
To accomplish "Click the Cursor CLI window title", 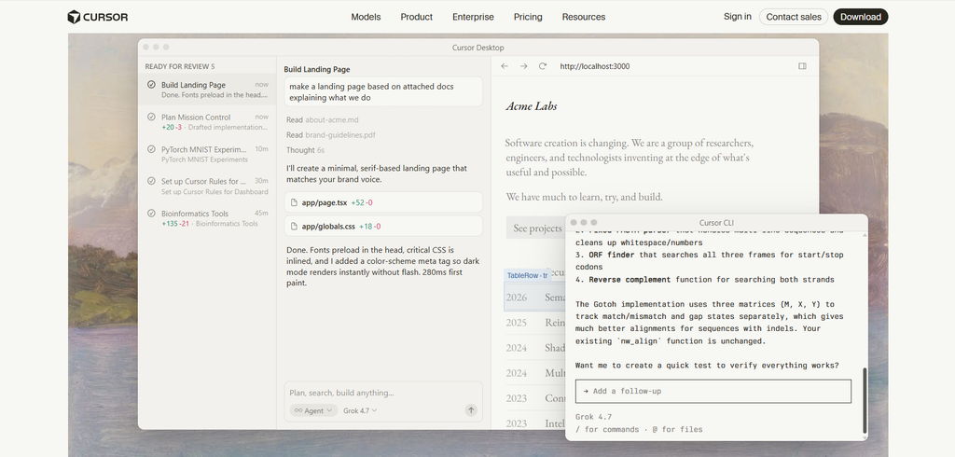I will [x=716, y=223].
